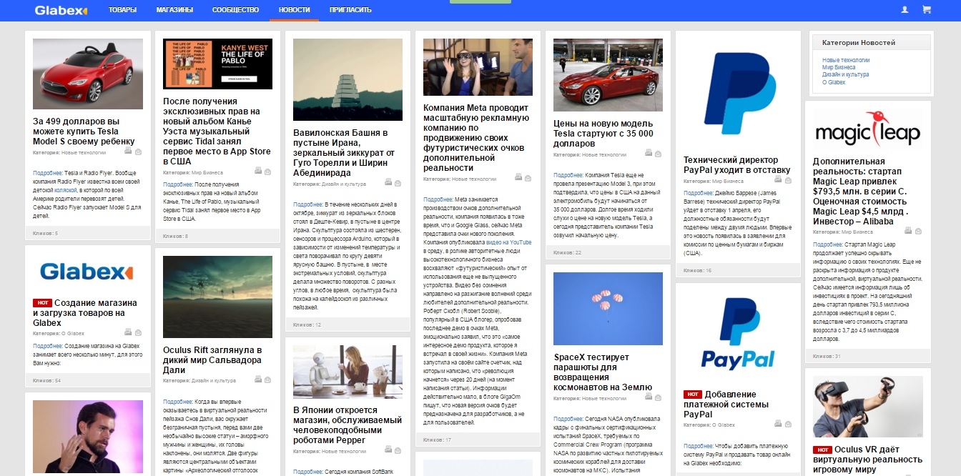Email the 'Цены на новую модель Tesla' article

point(659,153)
